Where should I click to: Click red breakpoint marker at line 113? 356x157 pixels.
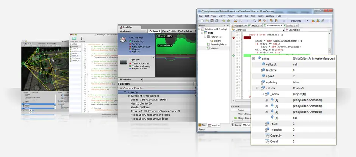(233, 38)
